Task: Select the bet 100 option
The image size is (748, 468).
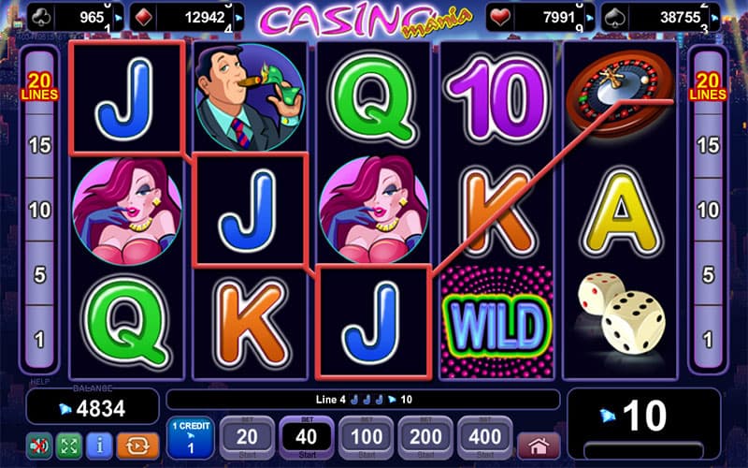Action: coord(366,438)
